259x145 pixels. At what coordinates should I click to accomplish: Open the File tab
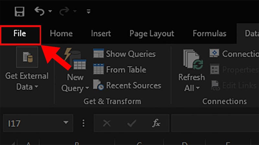tap(20, 34)
